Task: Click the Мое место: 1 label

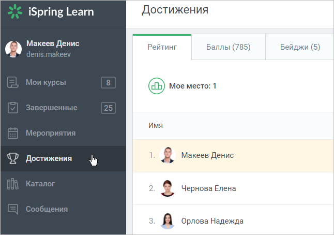Action: click(192, 86)
